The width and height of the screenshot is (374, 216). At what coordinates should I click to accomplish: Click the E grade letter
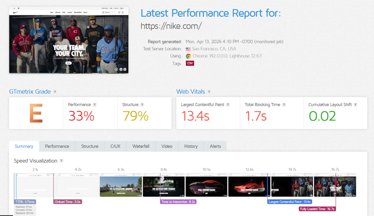[x=36, y=113]
